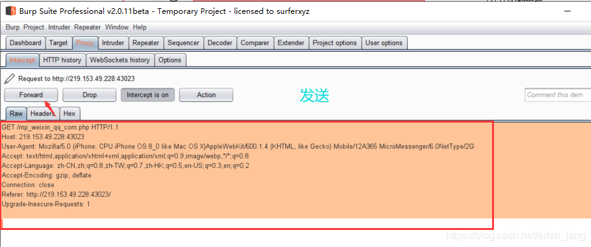Open the Sequencer tab

[x=183, y=43]
